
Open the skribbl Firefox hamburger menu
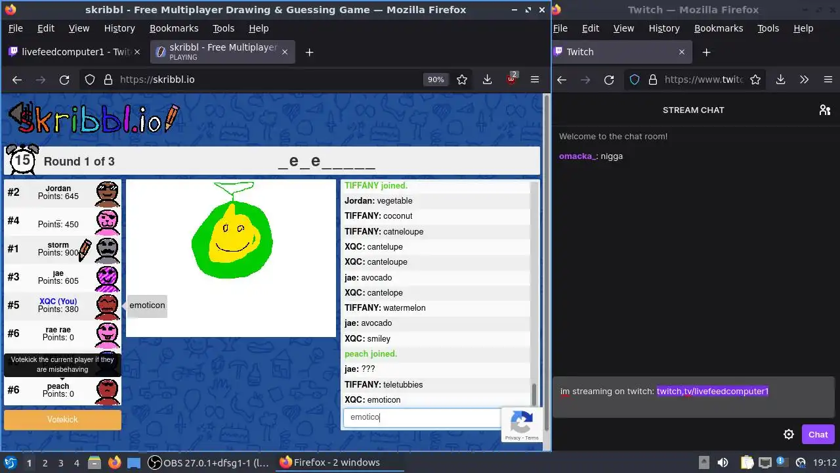coord(535,79)
